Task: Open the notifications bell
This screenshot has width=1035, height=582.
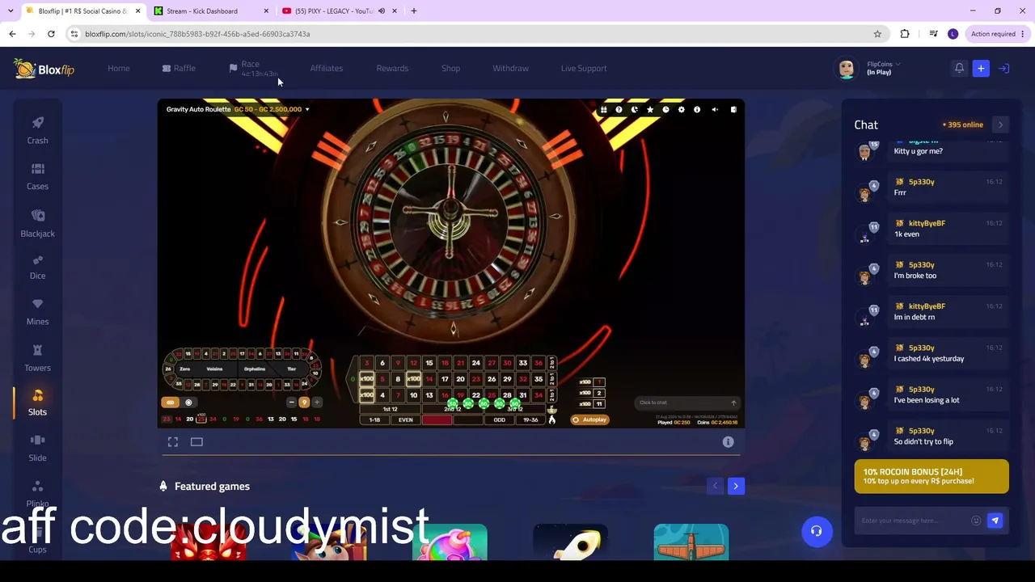Action: [x=959, y=69]
